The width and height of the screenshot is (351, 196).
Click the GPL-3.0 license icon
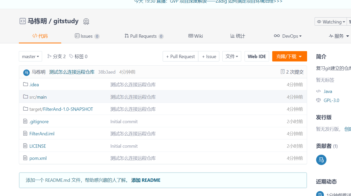[x=318, y=100]
